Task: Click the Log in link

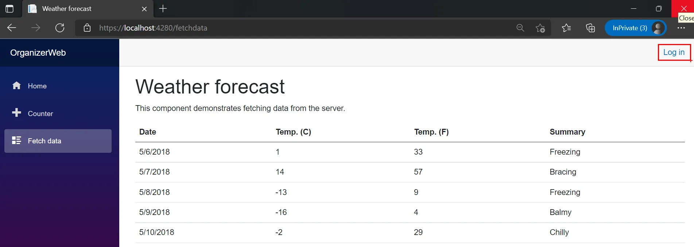Action: (674, 52)
